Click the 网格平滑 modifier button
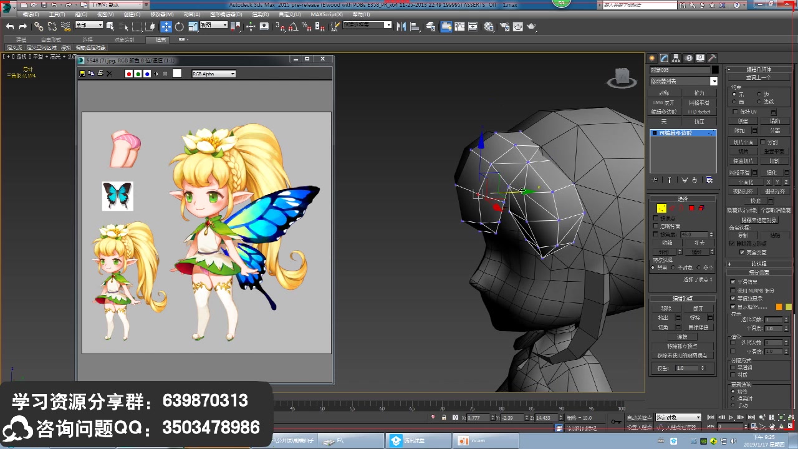This screenshot has width=798, height=449. (x=699, y=102)
